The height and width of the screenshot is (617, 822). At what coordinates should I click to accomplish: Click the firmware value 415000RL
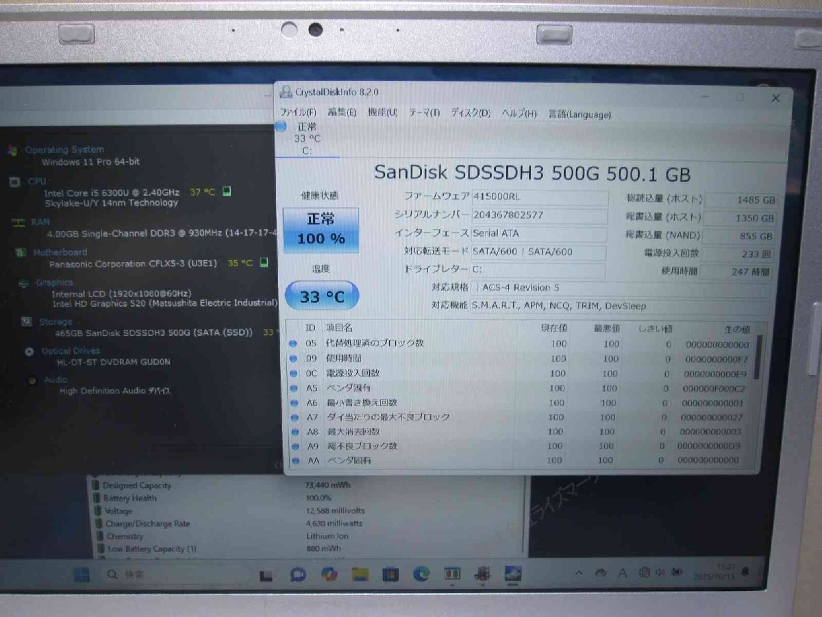coord(540,197)
